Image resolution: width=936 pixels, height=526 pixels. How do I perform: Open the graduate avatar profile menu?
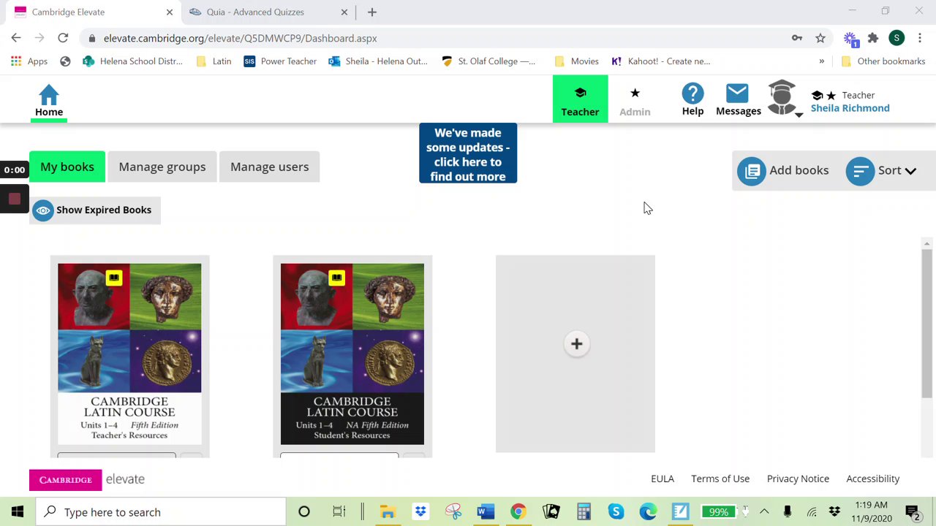tap(783, 99)
